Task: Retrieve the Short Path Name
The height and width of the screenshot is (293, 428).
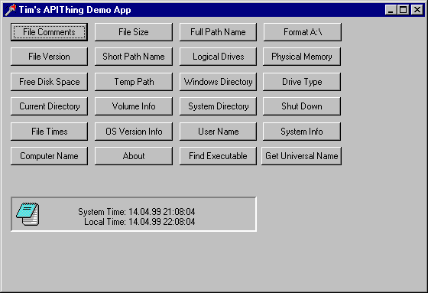Action: click(134, 57)
